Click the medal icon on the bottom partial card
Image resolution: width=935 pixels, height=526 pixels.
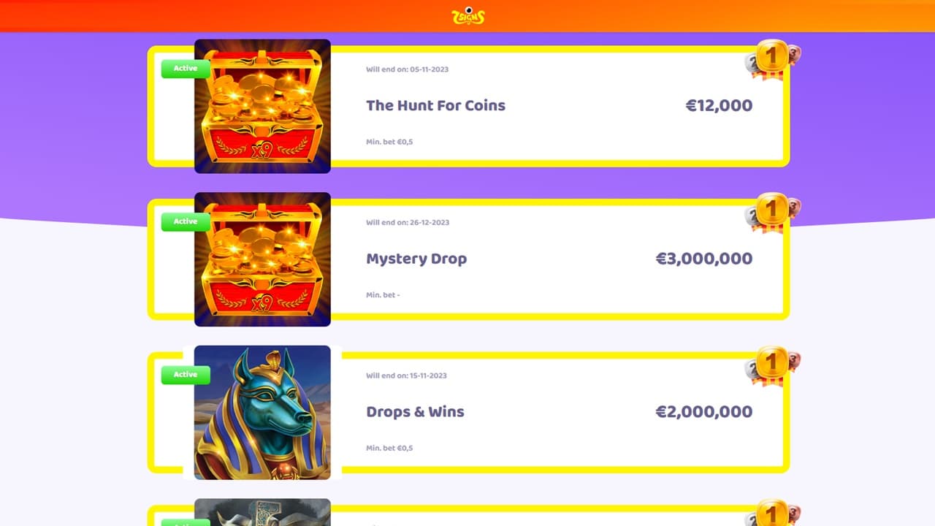[x=771, y=514]
